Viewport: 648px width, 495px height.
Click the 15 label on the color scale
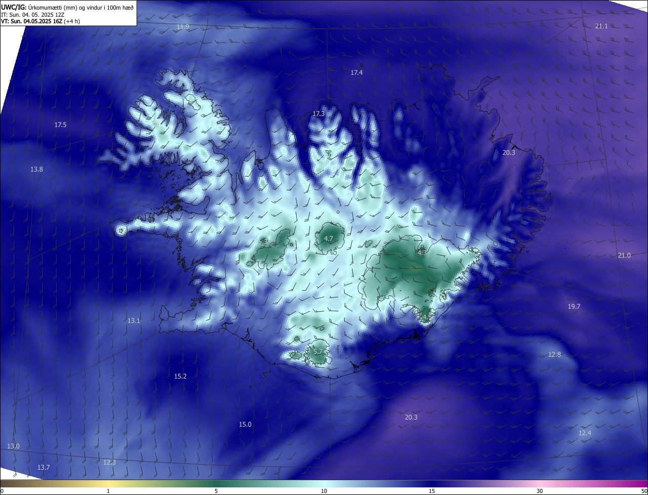point(432,491)
